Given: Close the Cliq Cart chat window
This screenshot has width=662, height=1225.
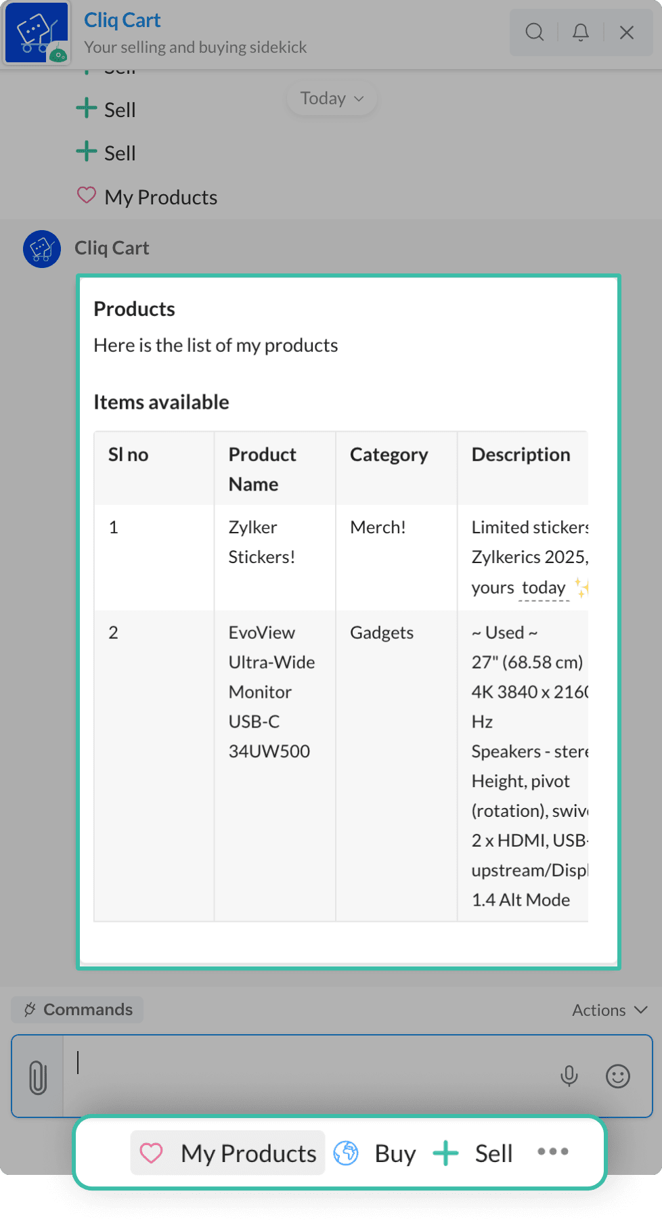Looking at the screenshot, I should click(x=627, y=32).
